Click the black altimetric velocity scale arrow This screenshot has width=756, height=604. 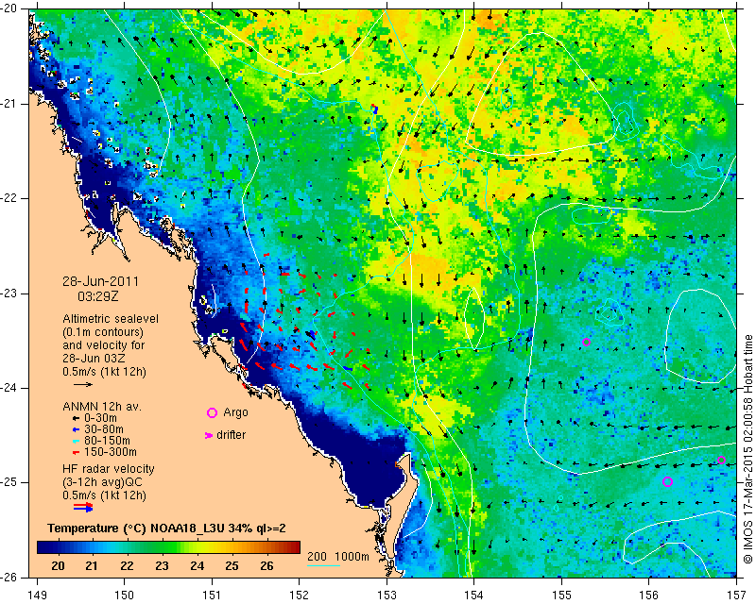(83, 384)
